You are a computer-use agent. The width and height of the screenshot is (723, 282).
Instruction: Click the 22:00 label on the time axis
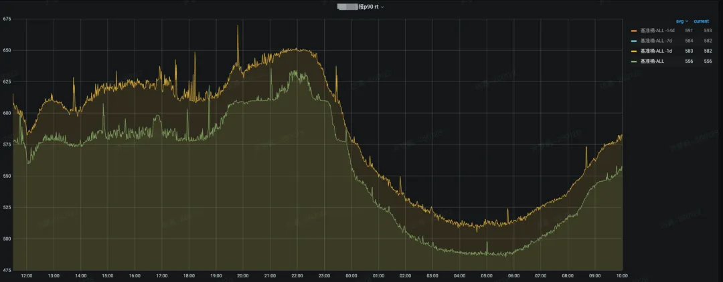pyautogui.click(x=297, y=276)
